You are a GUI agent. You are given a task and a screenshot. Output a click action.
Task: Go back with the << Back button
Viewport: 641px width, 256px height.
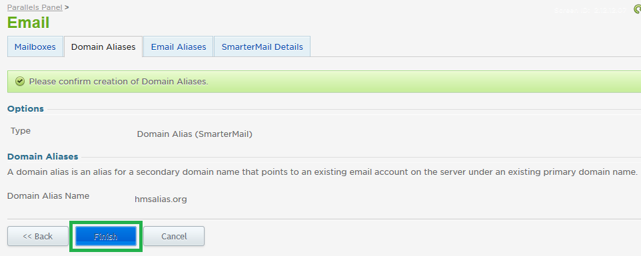pos(38,236)
